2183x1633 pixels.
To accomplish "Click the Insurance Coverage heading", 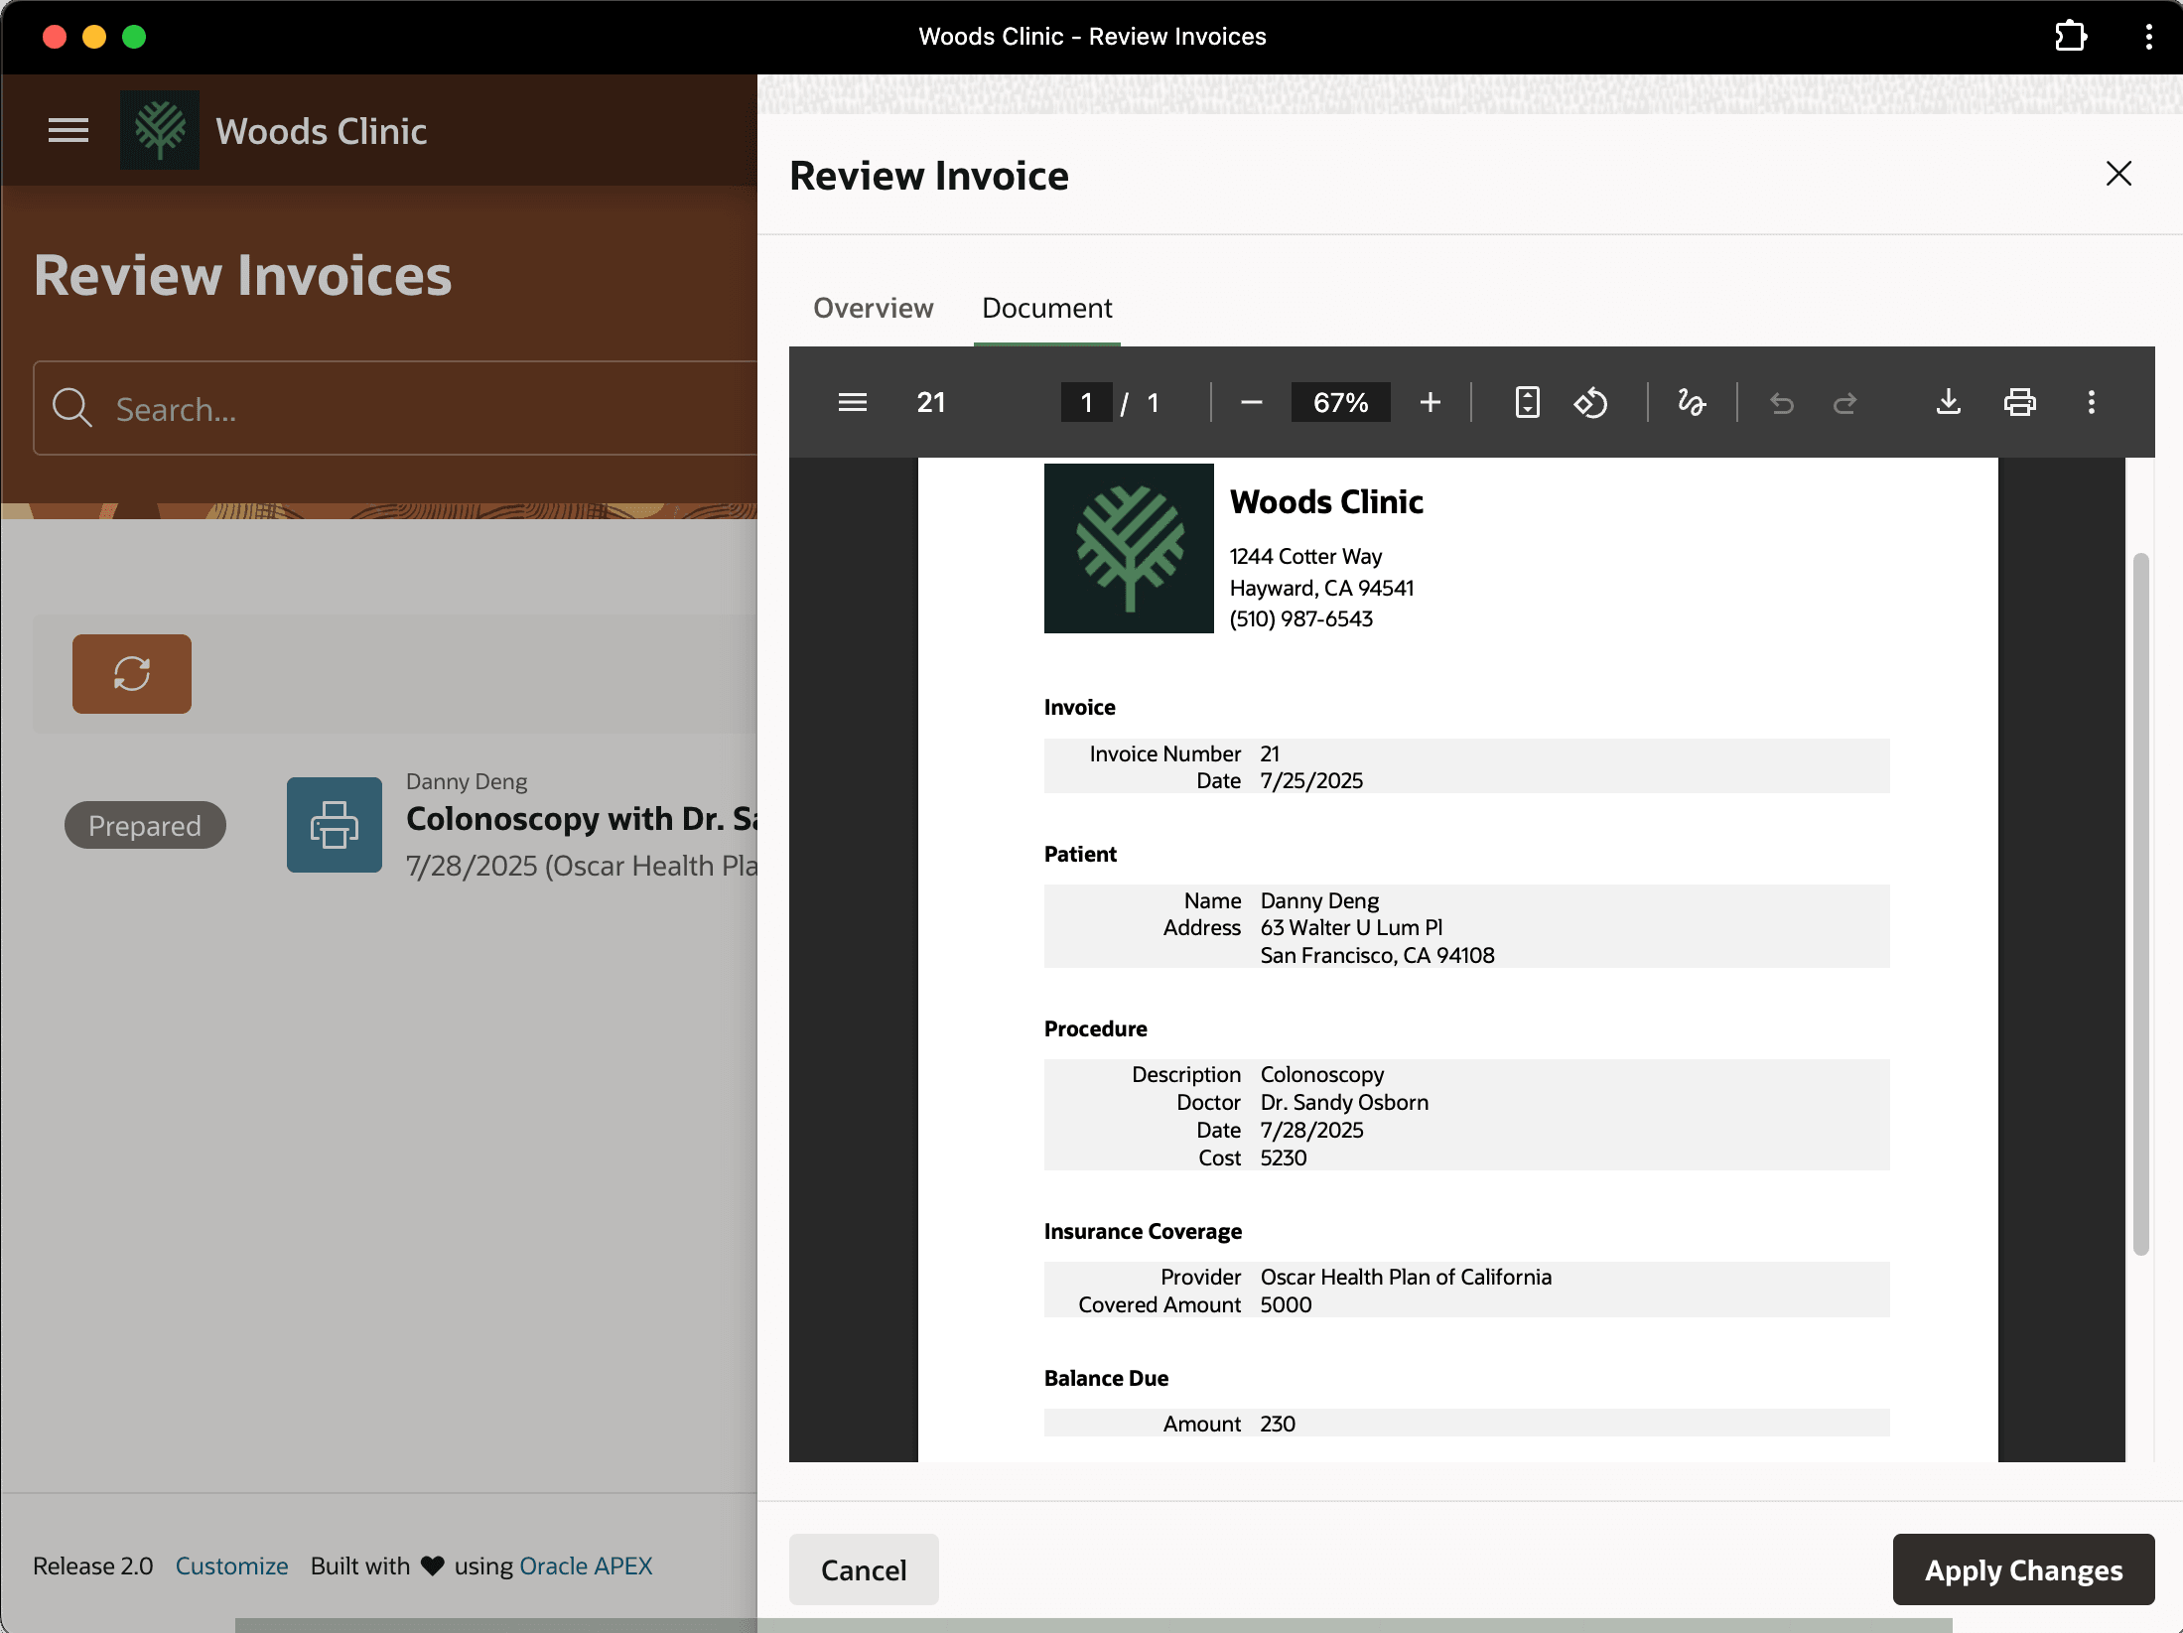I will pos(1143,1231).
